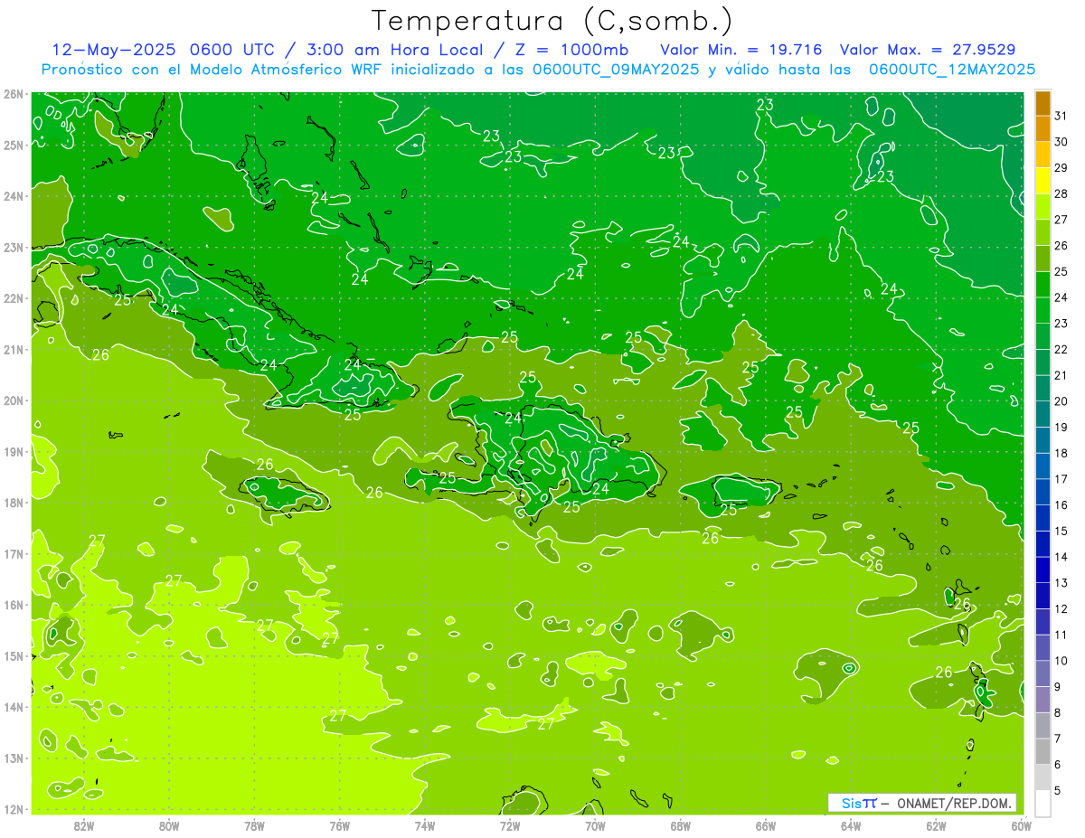The image size is (1085, 838).
Task: Select the "12-May-2025 0600 UTC" date text
Action: pos(162,50)
